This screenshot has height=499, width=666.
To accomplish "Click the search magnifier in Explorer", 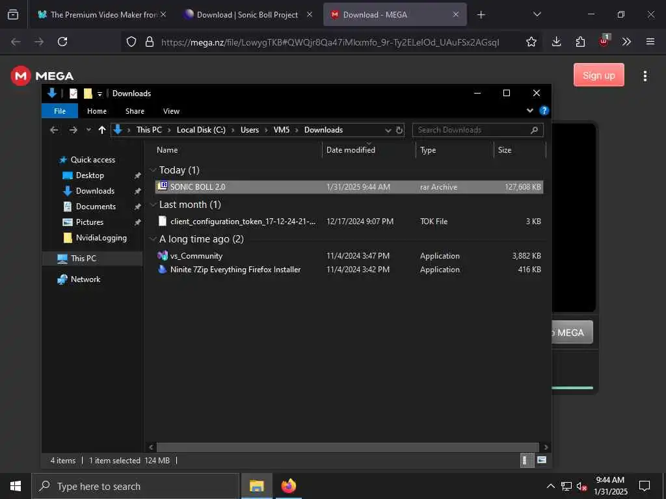I will click(x=535, y=130).
